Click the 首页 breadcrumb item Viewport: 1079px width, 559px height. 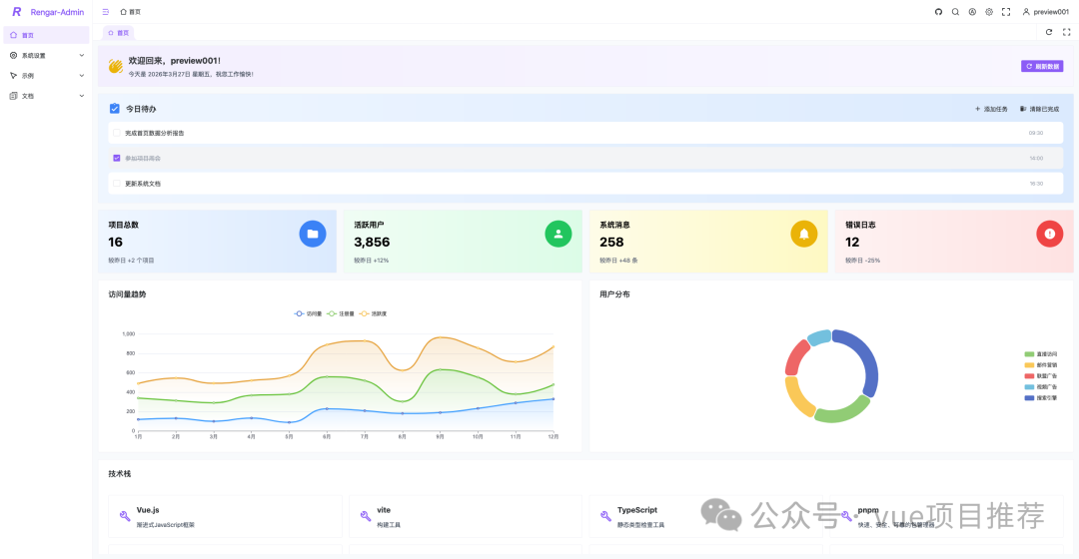tap(130, 12)
